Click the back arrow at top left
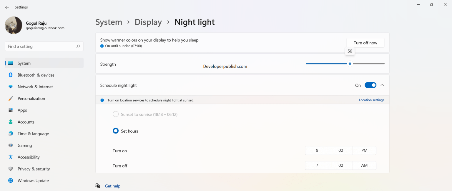452x191 pixels. click(7, 7)
